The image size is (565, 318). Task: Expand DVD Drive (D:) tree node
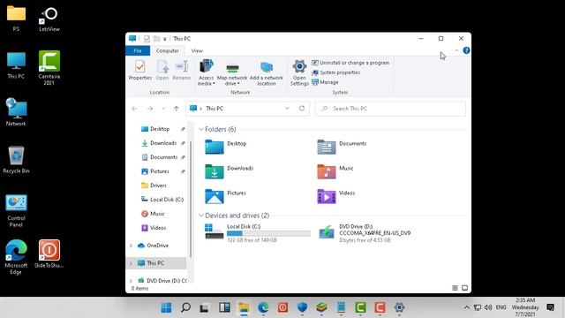click(x=131, y=281)
